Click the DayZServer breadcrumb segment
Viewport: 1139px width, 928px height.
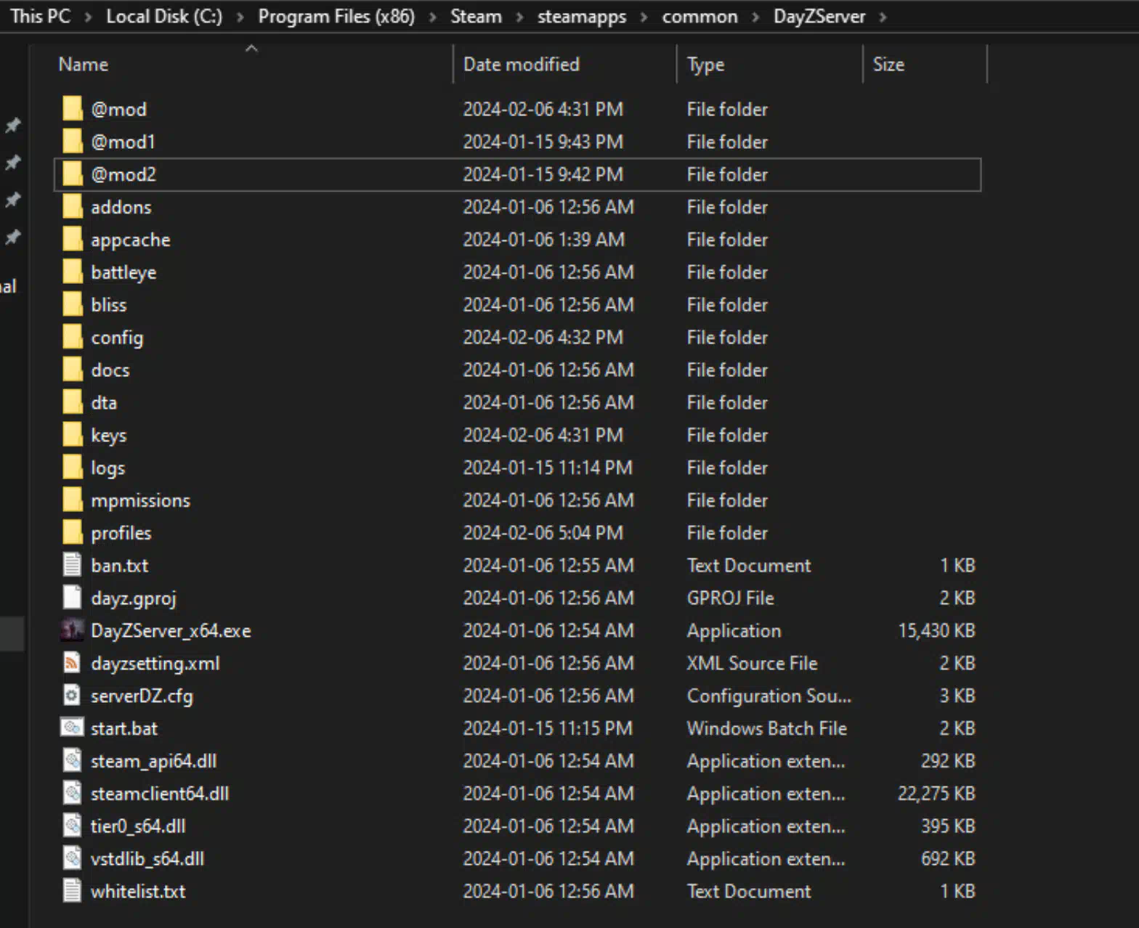coord(819,16)
